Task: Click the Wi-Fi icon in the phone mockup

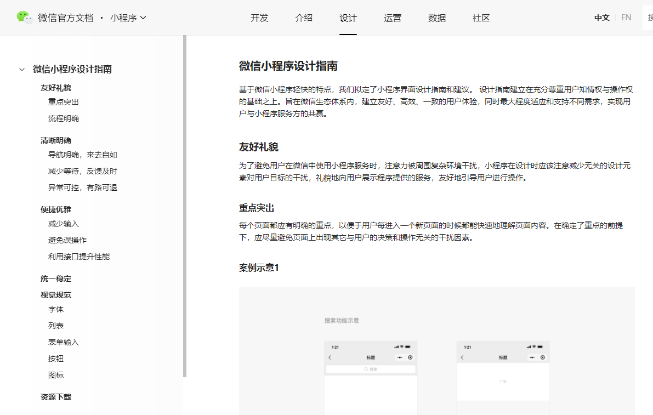Action: click(401, 347)
